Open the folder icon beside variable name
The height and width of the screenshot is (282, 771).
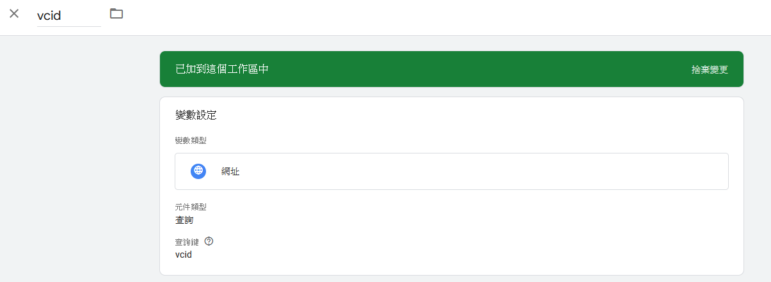point(116,13)
